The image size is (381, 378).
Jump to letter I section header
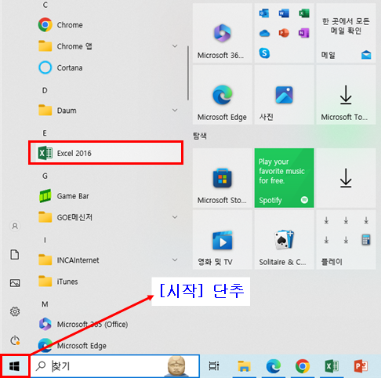45,240
